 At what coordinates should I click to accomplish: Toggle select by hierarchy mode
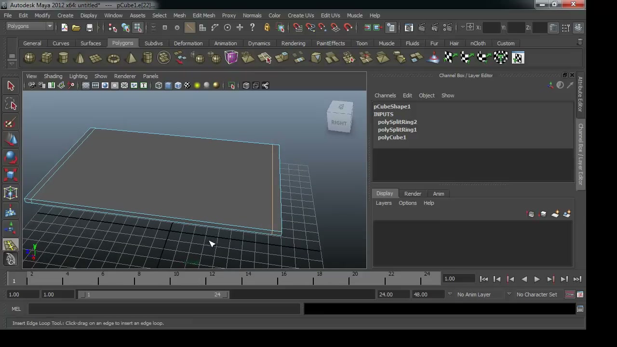coord(113,27)
